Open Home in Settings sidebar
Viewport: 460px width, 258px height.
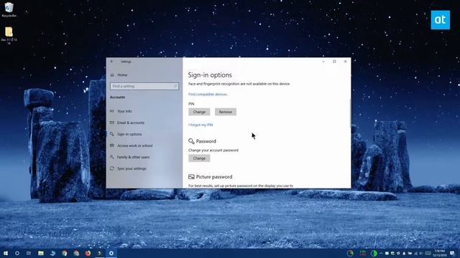pos(122,75)
